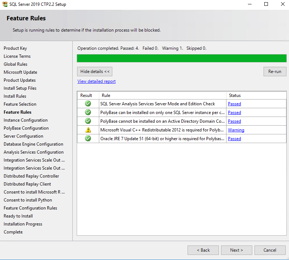Click the PolyBase Active Directory Domain rule text
The height and width of the screenshot is (260, 289).
click(162, 121)
